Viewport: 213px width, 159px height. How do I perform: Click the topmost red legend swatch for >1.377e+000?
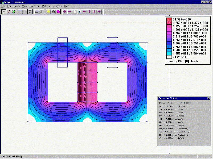click(x=169, y=19)
